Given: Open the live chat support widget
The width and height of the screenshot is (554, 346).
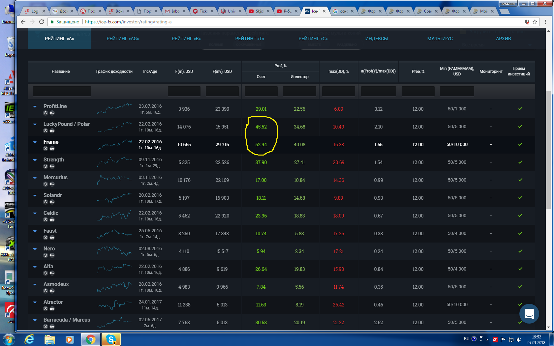Looking at the screenshot, I should point(529,313).
